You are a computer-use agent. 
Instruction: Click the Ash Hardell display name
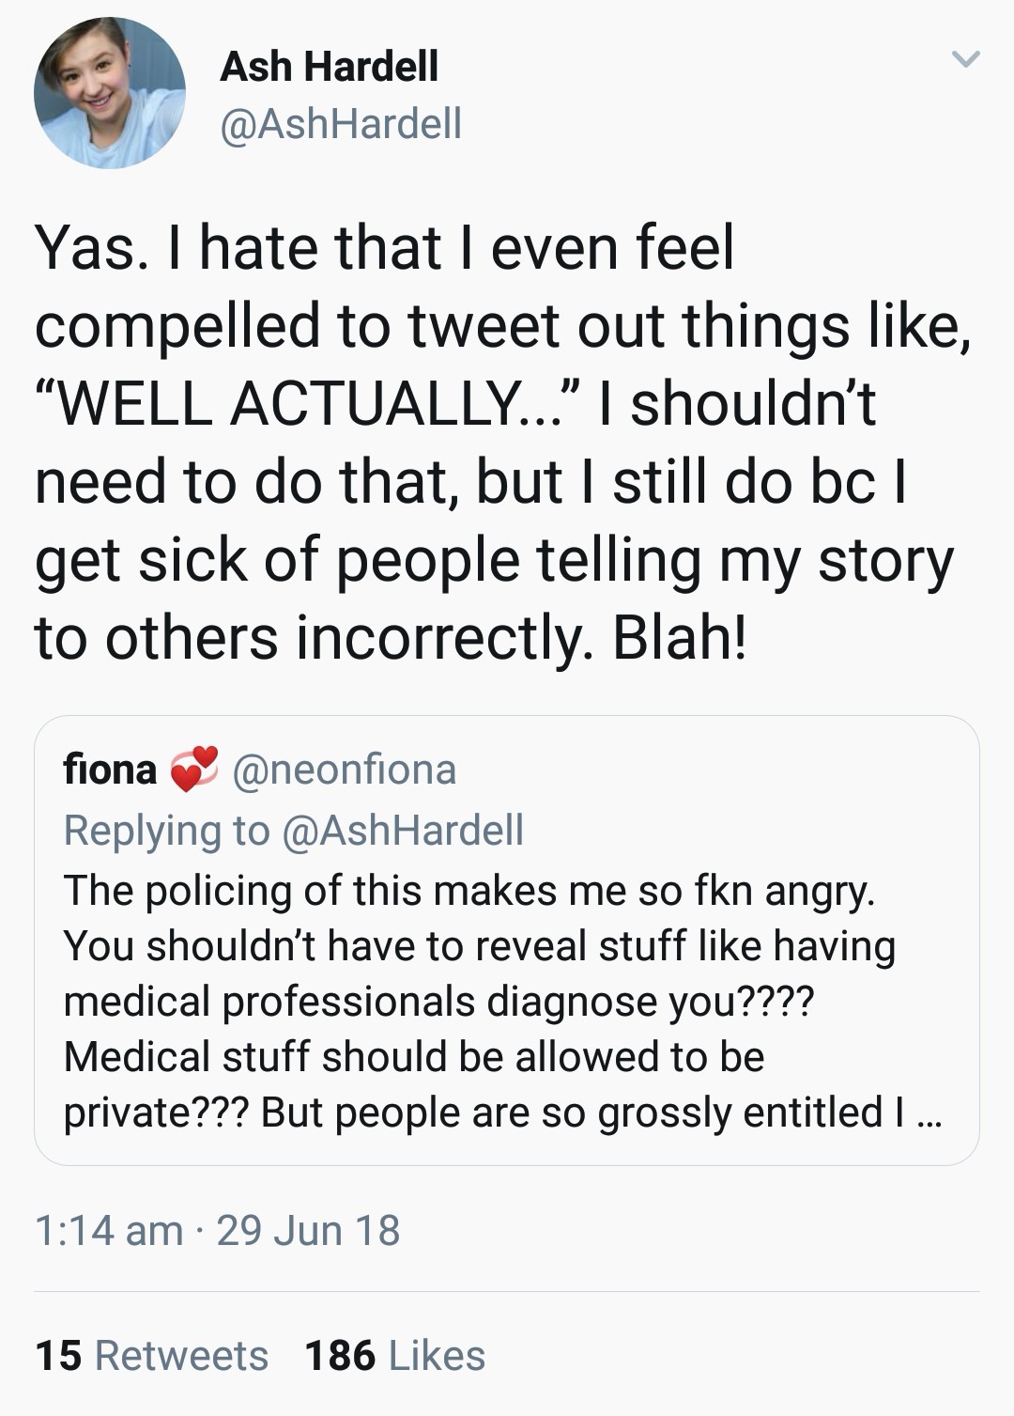pos(329,66)
